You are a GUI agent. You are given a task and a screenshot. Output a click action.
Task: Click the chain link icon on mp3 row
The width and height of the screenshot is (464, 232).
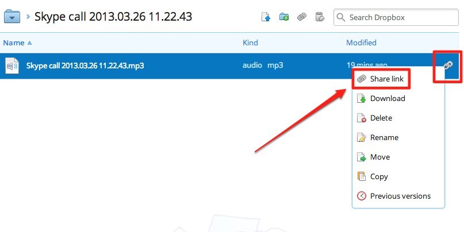pos(448,65)
